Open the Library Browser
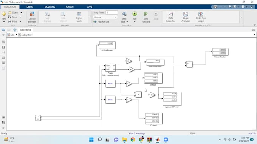This screenshot has width=257, height=144. coord(32,17)
